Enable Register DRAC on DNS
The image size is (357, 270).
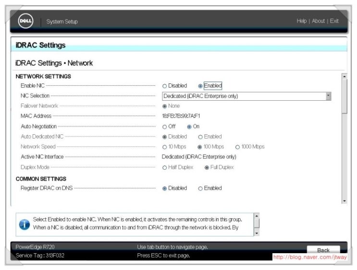point(200,188)
